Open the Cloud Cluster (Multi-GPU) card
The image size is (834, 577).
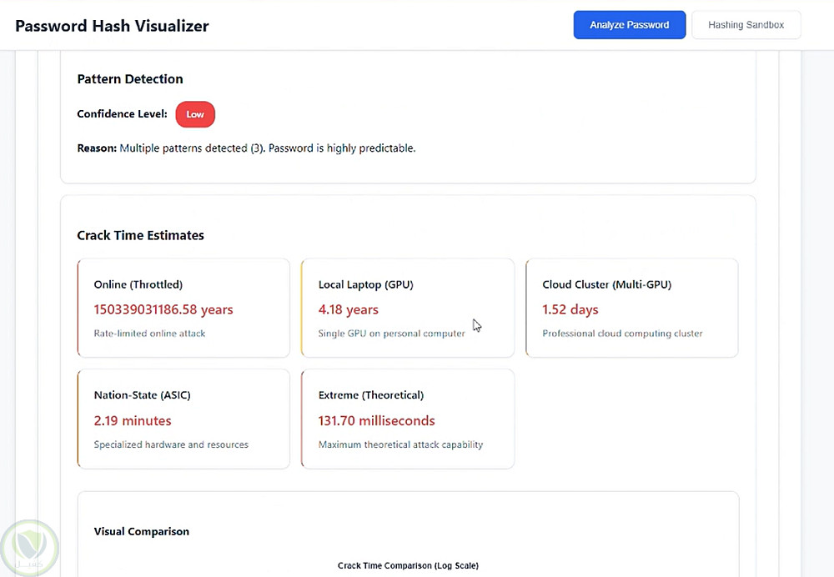(x=631, y=308)
